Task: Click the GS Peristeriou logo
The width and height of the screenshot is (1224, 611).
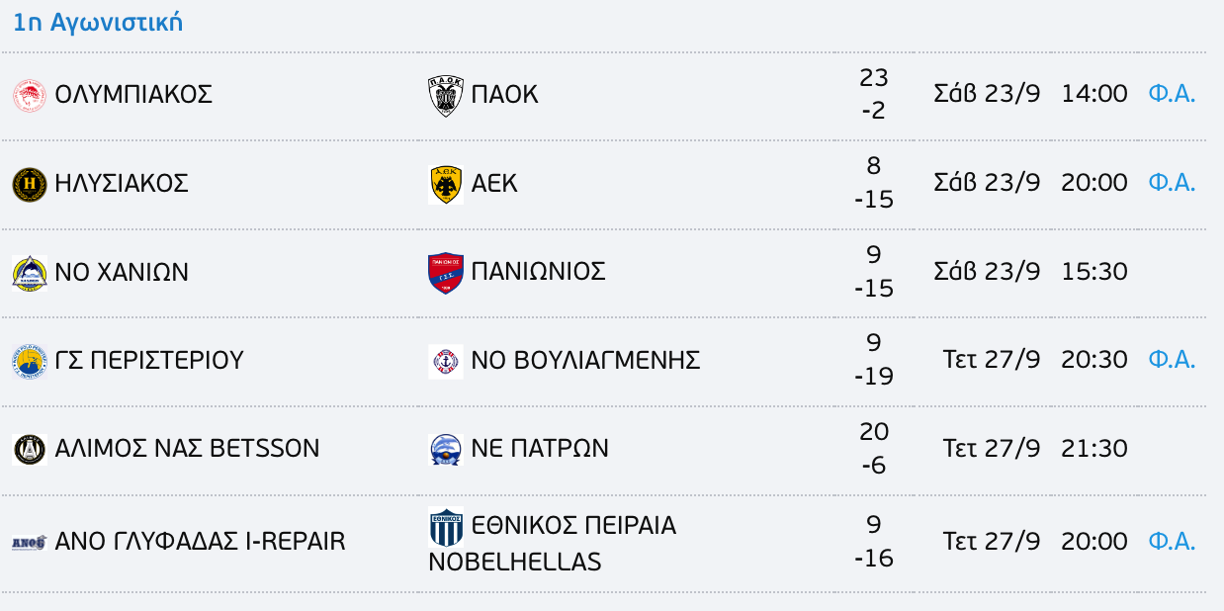Action: tap(29, 361)
